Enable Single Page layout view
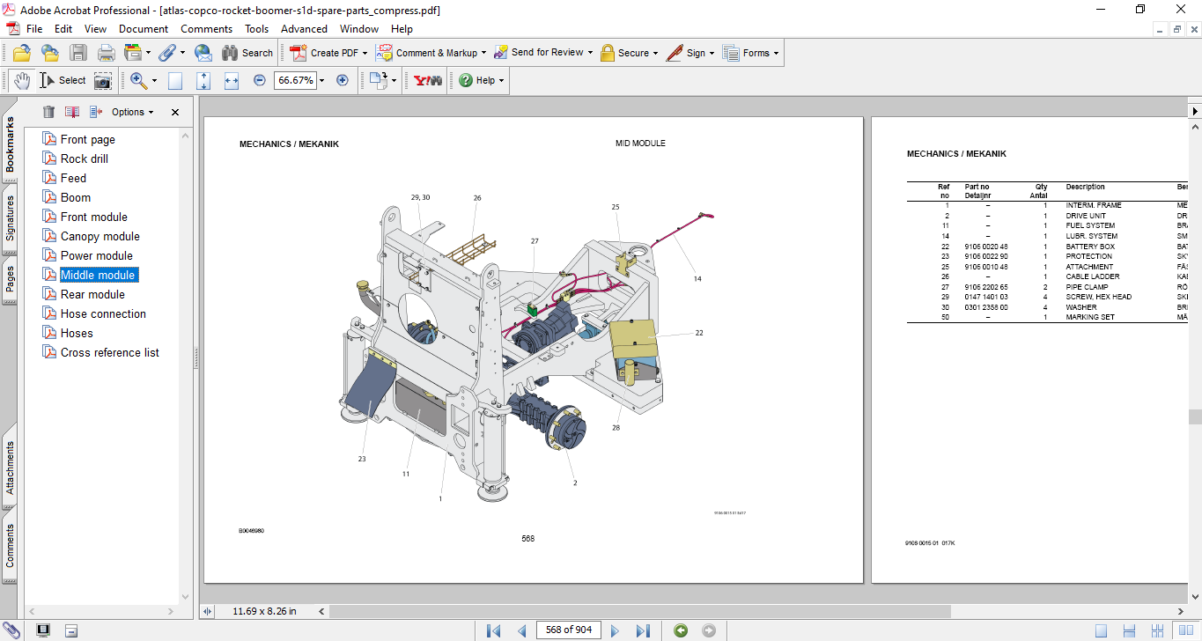 [1102, 630]
